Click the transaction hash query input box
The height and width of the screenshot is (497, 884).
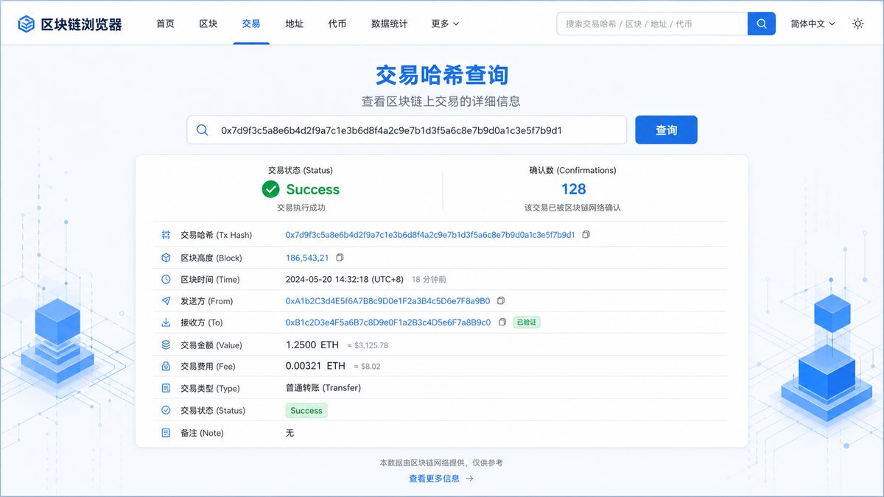407,130
